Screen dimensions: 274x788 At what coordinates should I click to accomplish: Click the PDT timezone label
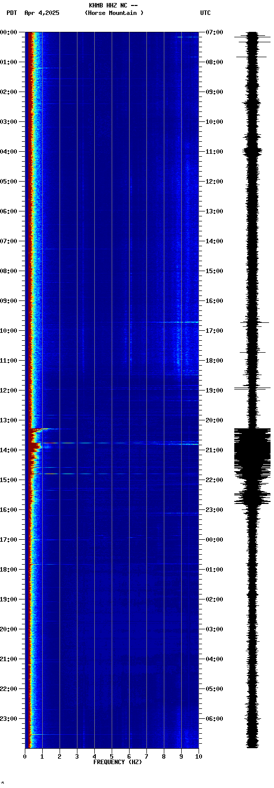[12, 13]
